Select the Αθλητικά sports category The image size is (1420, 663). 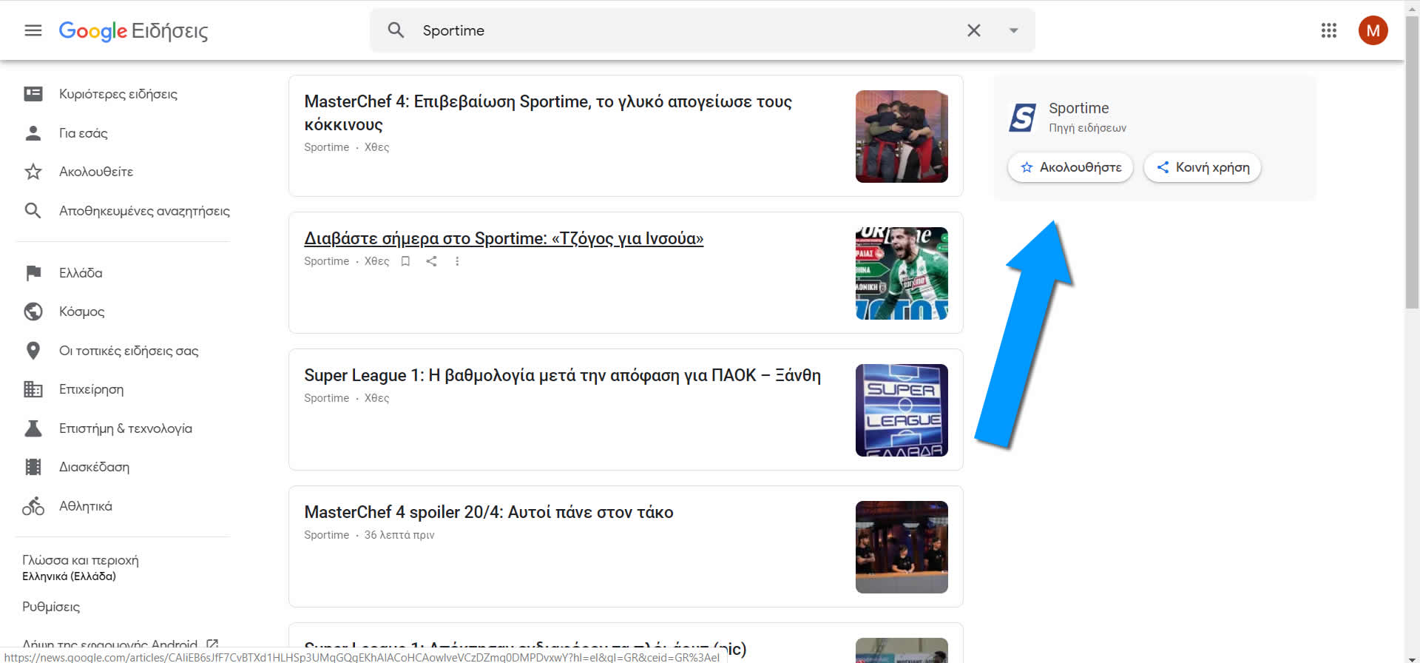click(x=85, y=506)
